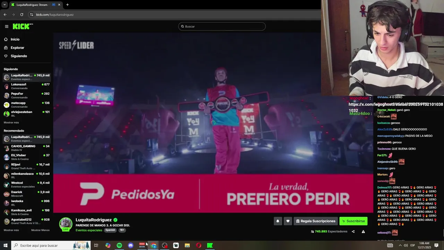Expand Mostrar más under Siguiendo

pos(11,123)
